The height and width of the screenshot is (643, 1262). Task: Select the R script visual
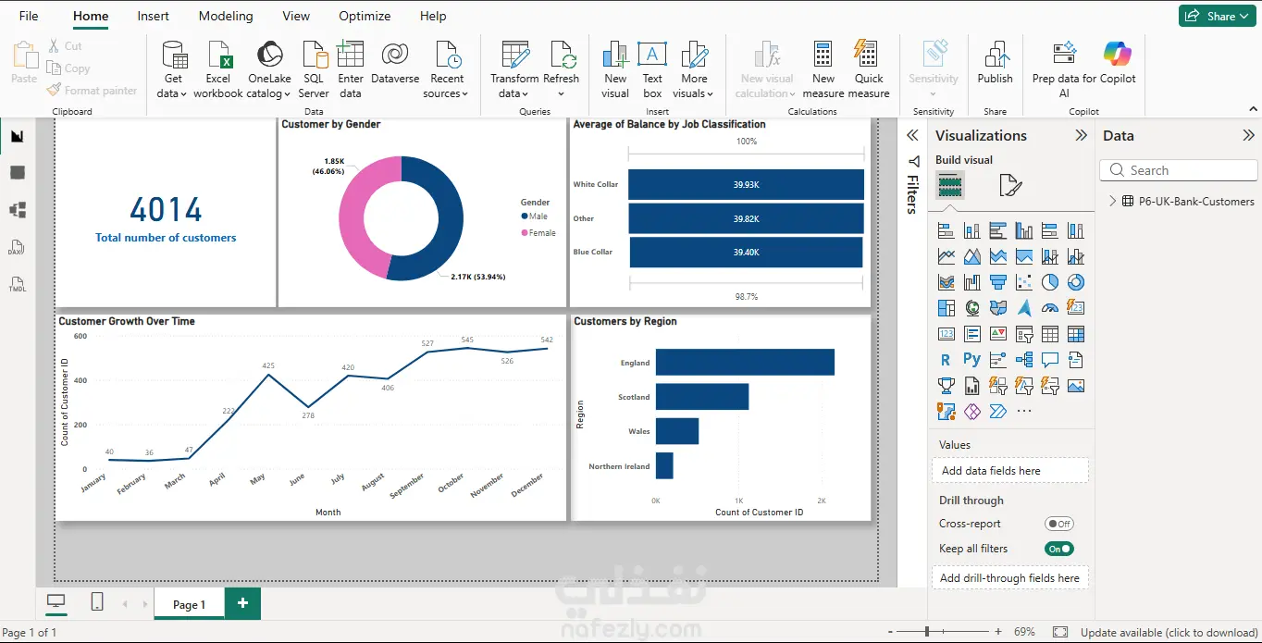click(946, 360)
